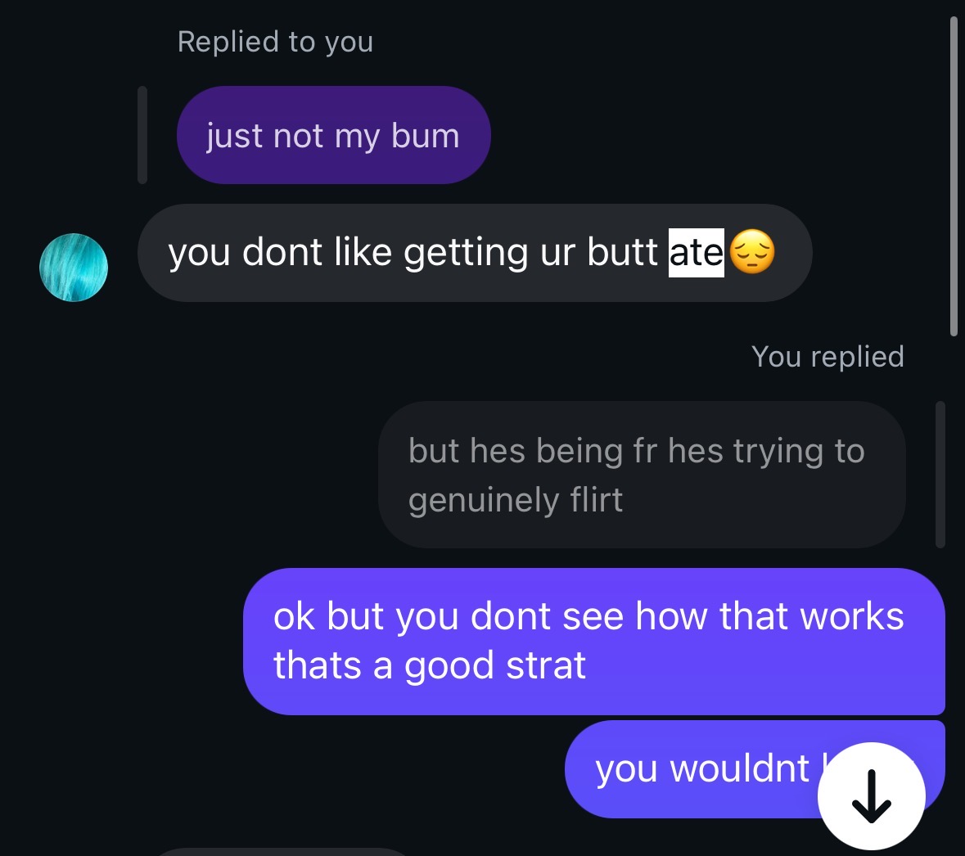The width and height of the screenshot is (965, 856).
Task: Click the partially visible bubble at bottom edge
Action: coord(283,852)
